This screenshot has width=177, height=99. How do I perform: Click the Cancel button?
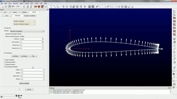click(29, 89)
